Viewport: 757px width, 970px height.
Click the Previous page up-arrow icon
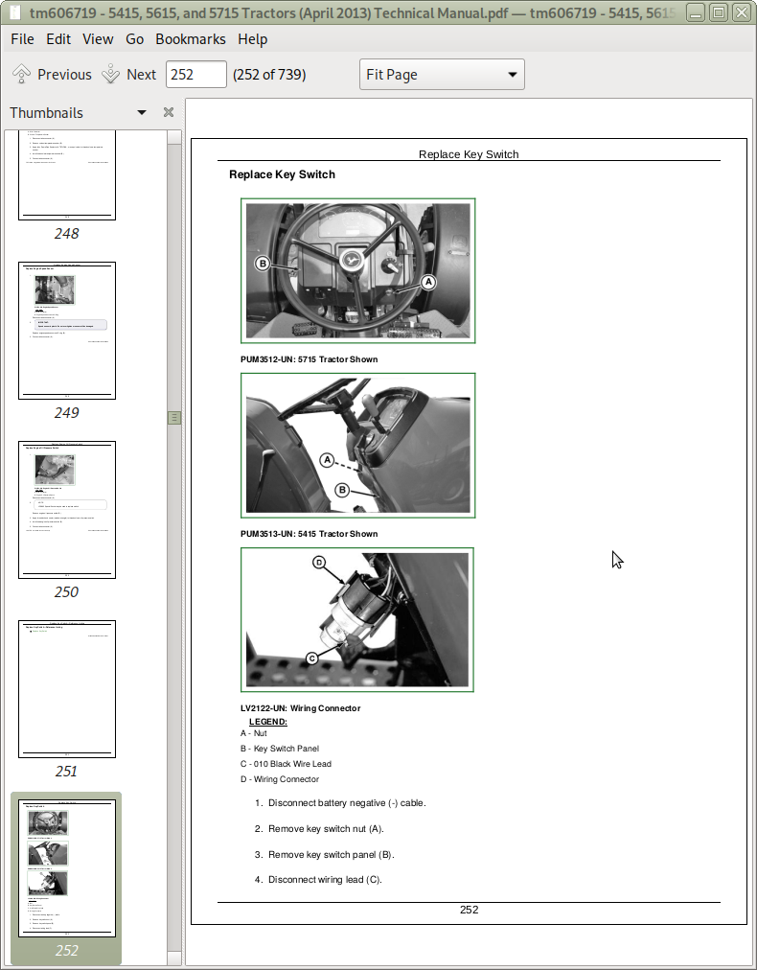pos(22,74)
